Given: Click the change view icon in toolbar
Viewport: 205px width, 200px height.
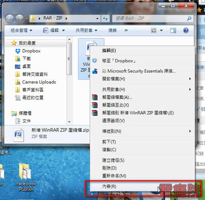Looking at the screenshot, I should click(x=154, y=30).
